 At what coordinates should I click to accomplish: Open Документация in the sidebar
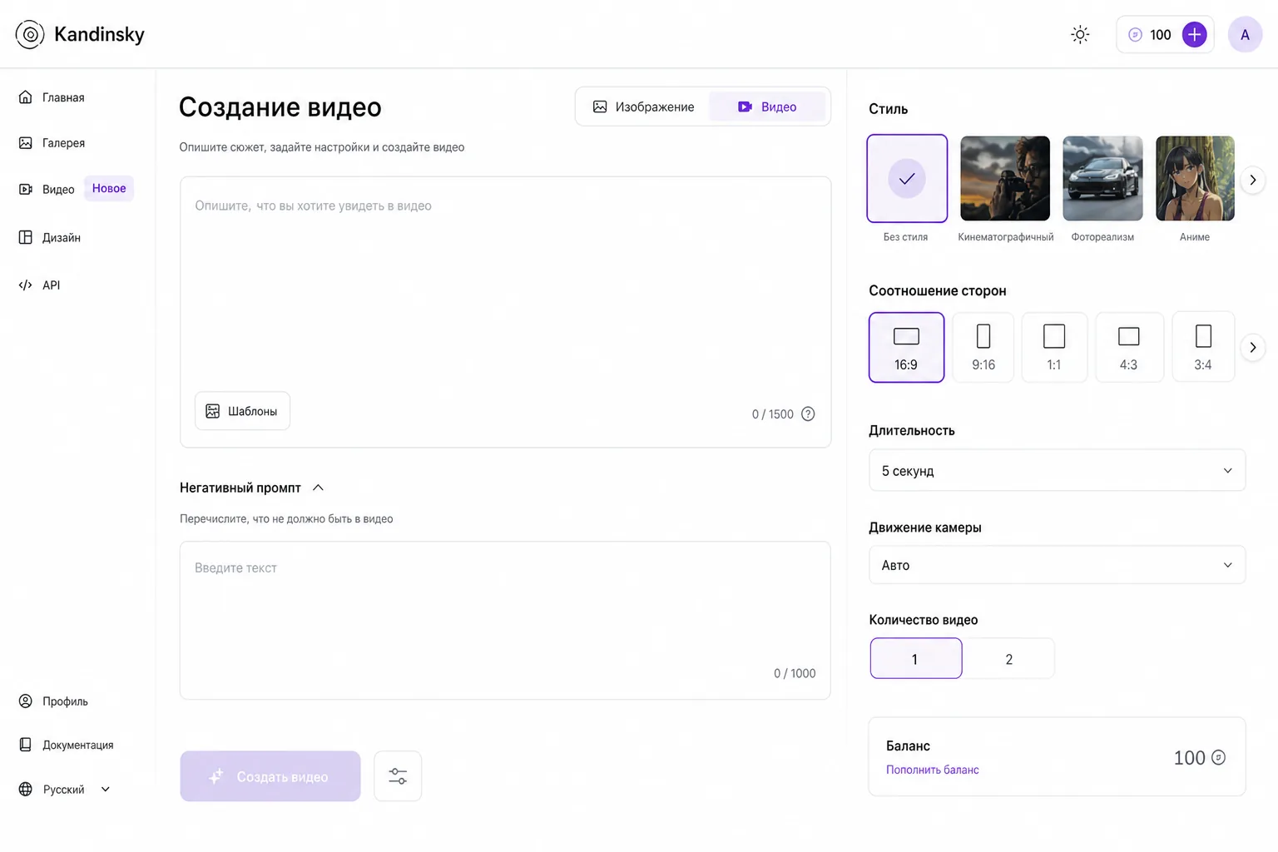click(x=66, y=745)
